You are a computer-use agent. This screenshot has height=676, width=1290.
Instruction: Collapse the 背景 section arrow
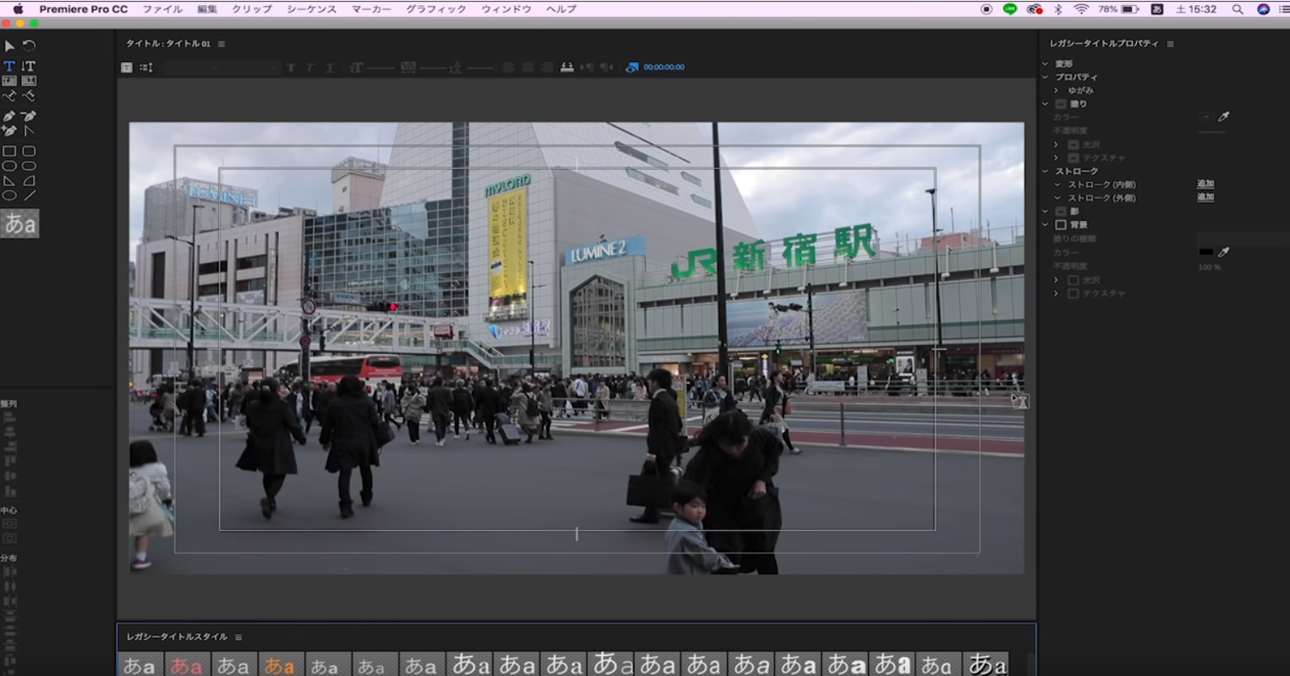click(1045, 225)
